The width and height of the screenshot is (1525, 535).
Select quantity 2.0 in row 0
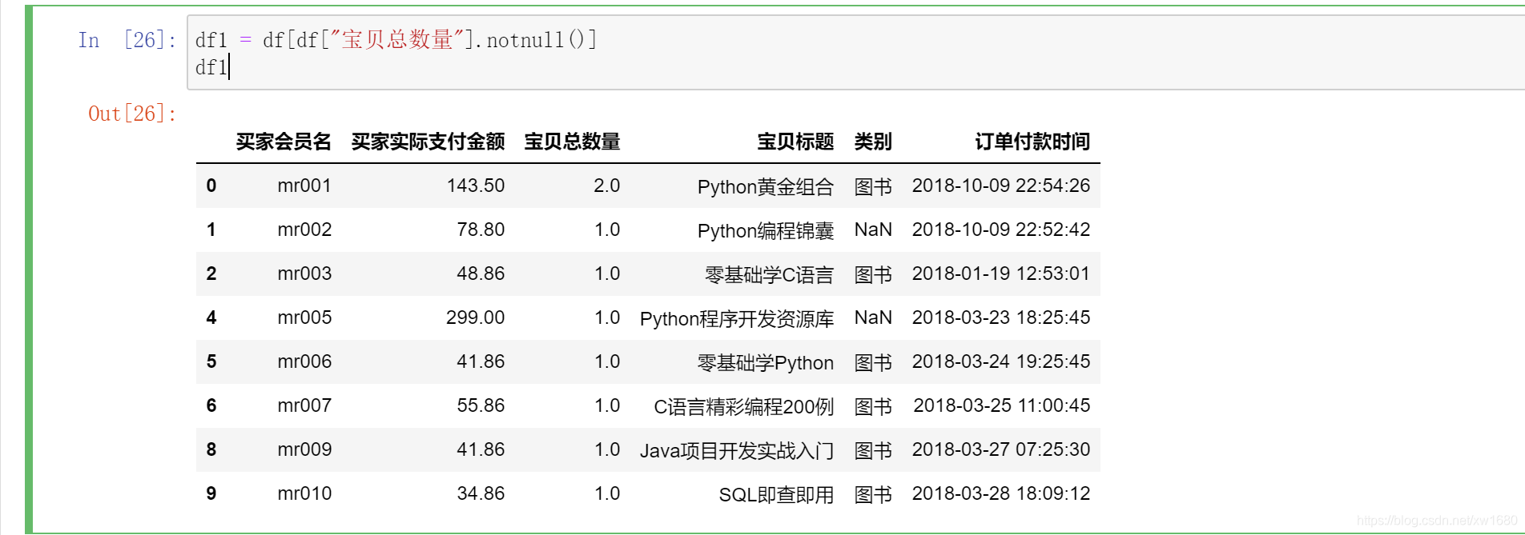coord(607,186)
